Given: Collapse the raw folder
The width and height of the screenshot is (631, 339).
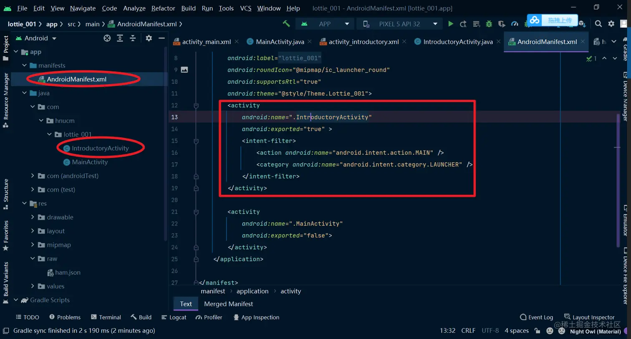Looking at the screenshot, I should (x=33, y=259).
